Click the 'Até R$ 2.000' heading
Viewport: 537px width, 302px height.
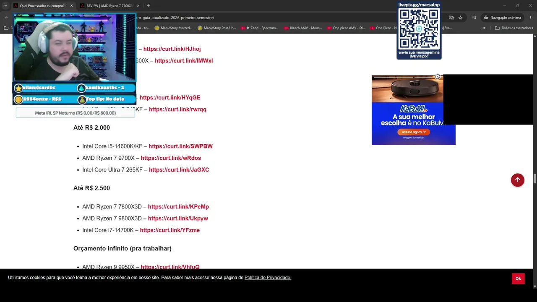coord(91,128)
